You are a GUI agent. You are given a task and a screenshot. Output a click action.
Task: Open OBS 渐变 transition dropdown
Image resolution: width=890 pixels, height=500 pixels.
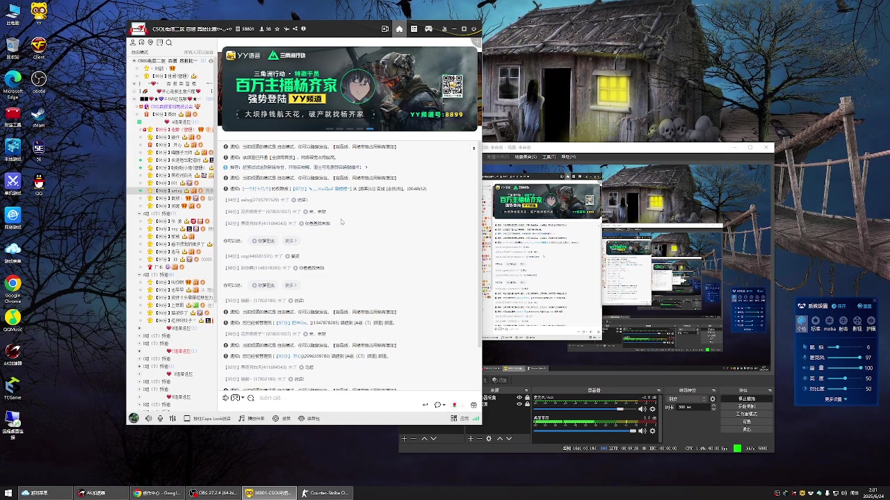[x=687, y=399]
